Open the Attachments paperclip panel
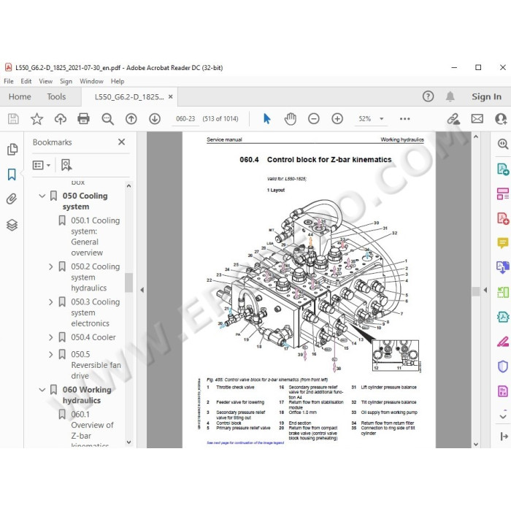The image size is (511, 511). pyautogui.click(x=12, y=199)
